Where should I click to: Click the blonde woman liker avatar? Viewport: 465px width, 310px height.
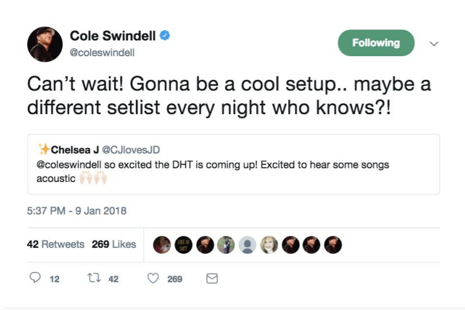click(269, 245)
